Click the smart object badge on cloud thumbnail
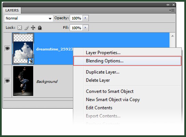The width and height of the screenshot is (186, 137). click(x=30, y=61)
